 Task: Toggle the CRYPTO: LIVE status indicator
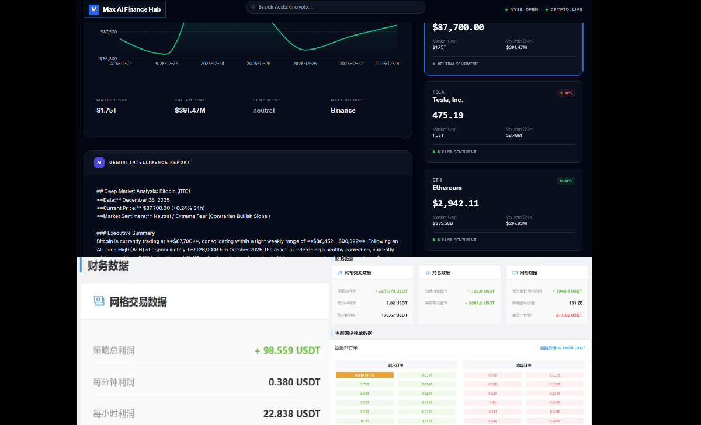pyautogui.click(x=564, y=9)
